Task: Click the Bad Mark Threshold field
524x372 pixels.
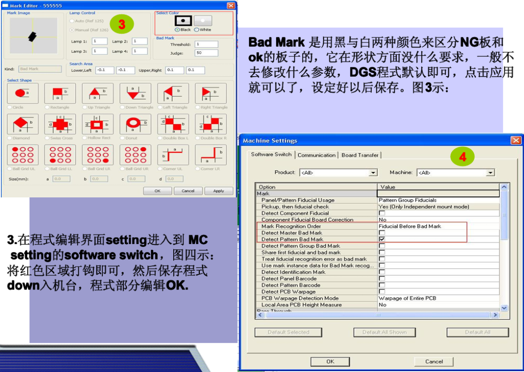Action: click(206, 44)
